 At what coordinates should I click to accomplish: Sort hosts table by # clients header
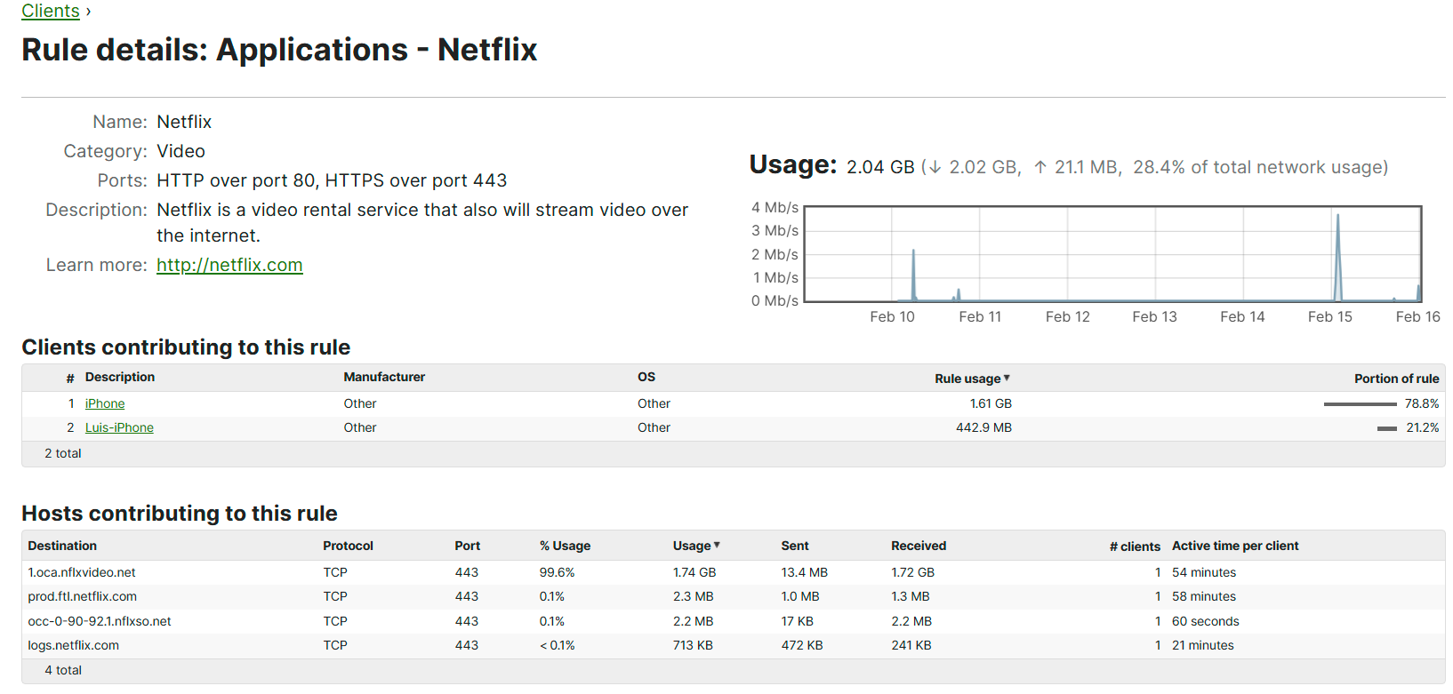click(1135, 546)
